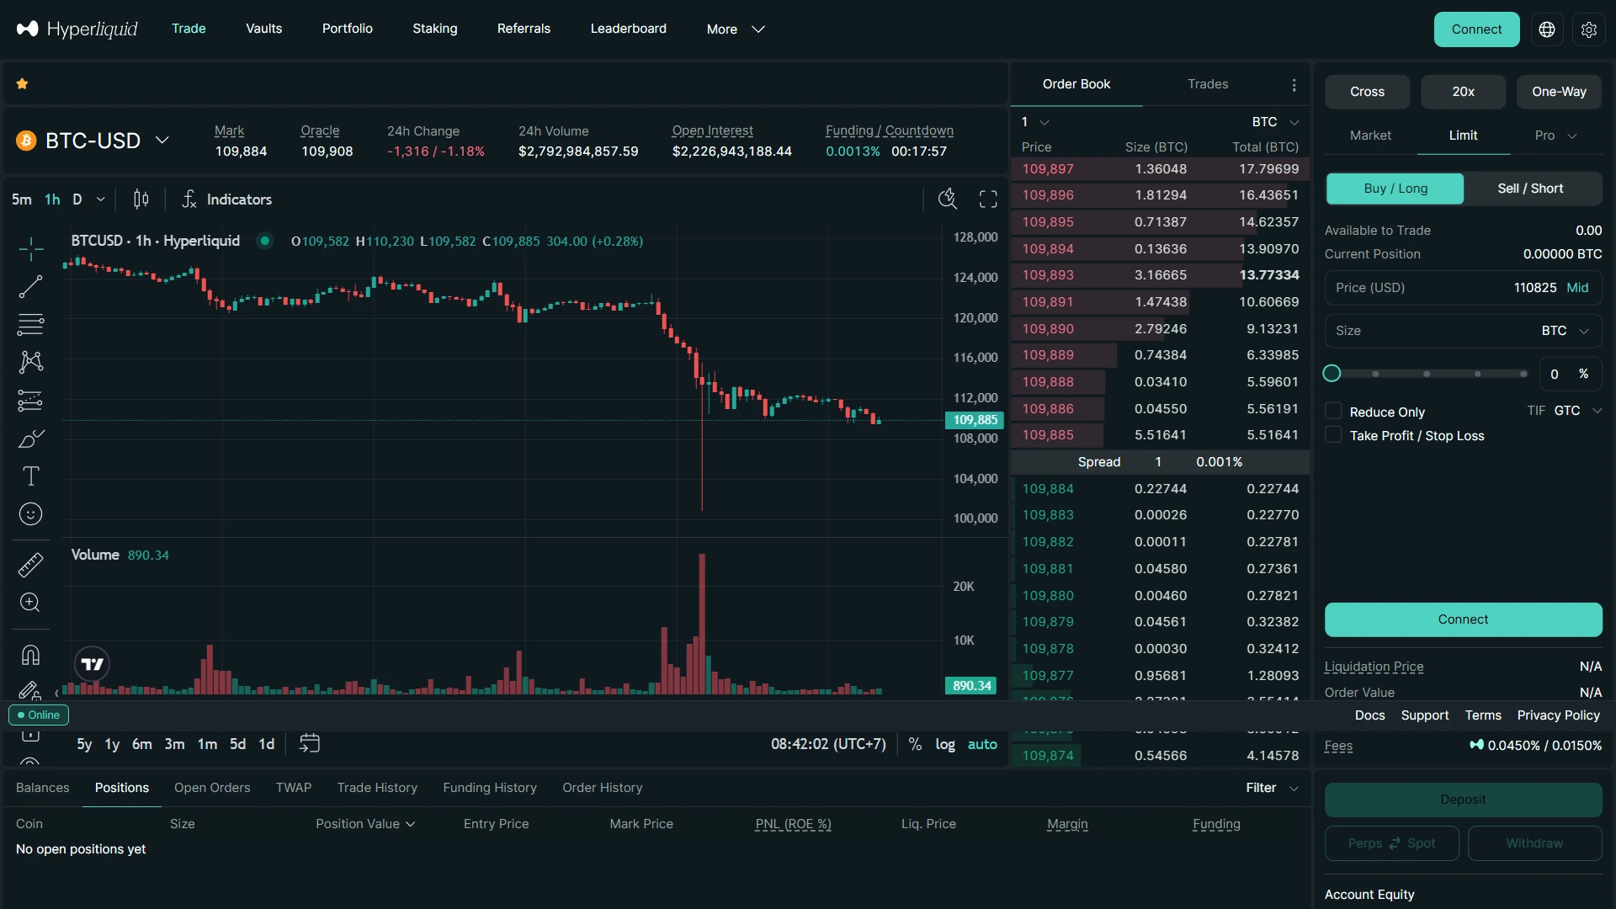Open the Indicators panel
The height and width of the screenshot is (909, 1616).
[227, 199]
